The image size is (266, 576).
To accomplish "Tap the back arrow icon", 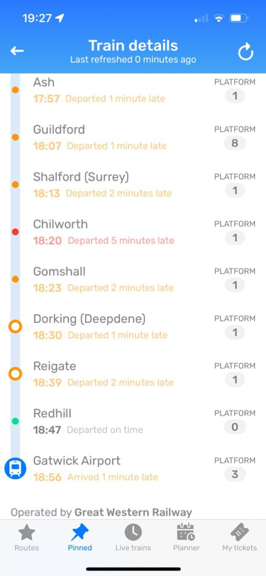I will [x=17, y=51].
